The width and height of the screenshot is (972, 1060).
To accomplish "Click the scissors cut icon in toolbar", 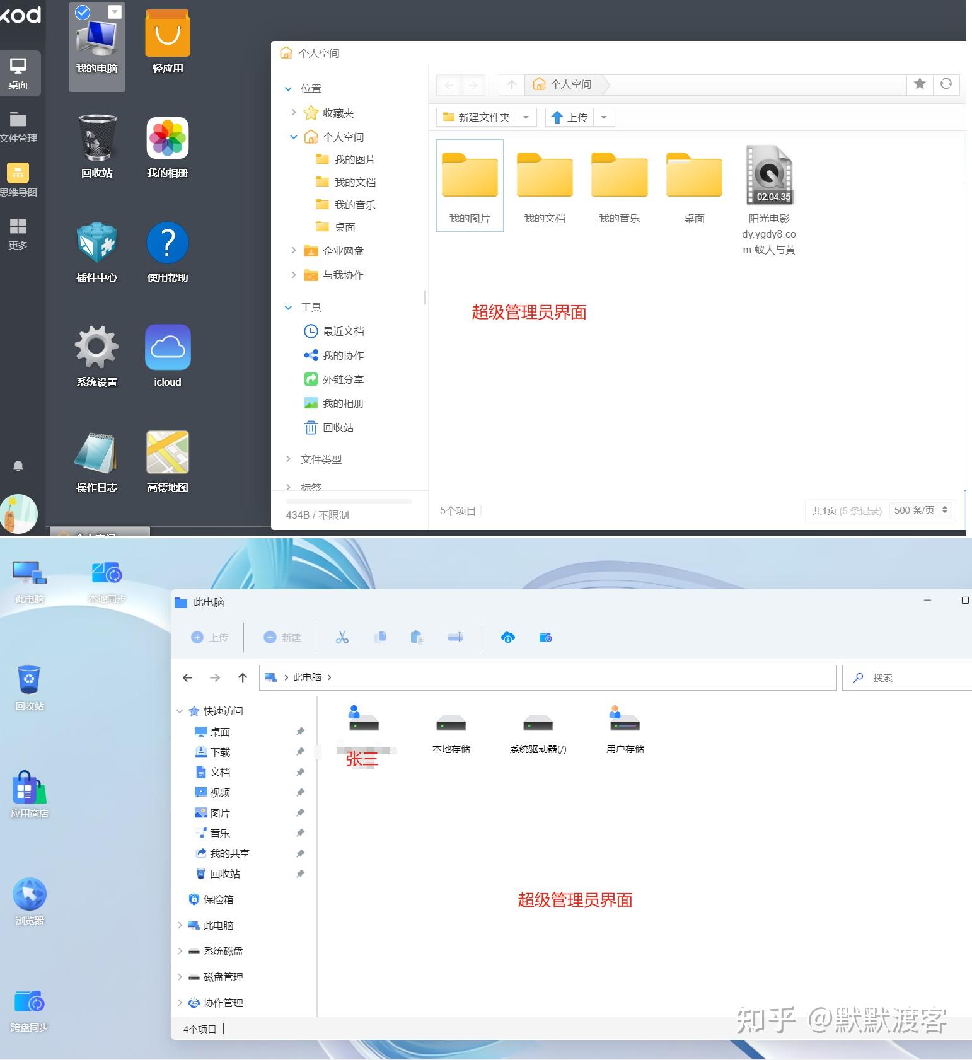I will pyautogui.click(x=342, y=638).
